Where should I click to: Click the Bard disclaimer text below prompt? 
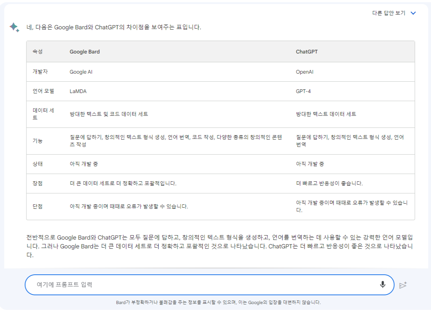tap(218, 302)
